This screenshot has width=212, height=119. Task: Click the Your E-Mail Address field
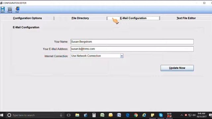tap(132, 49)
